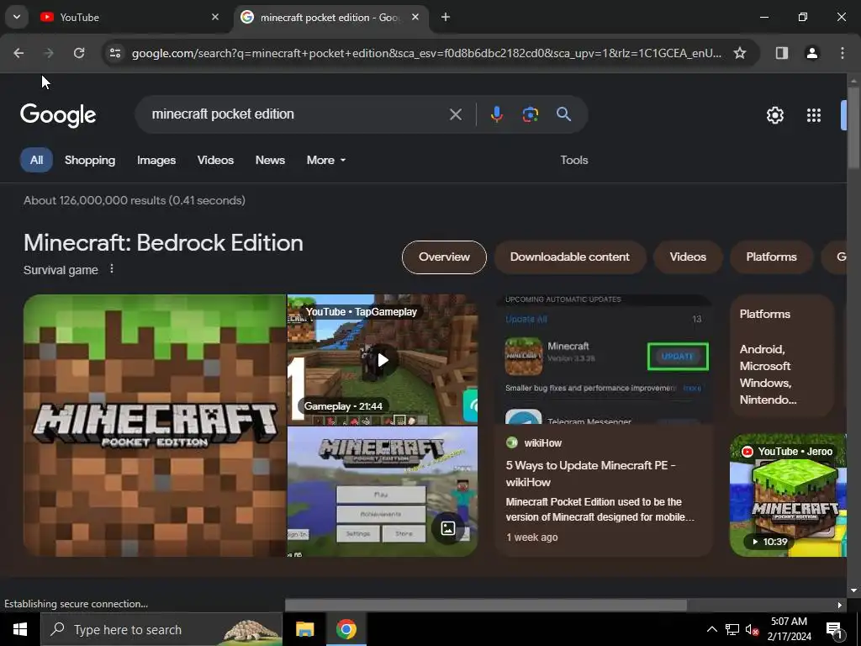Screen dimensions: 861x646
Task: Open Chrome profile menu
Action: (811, 53)
